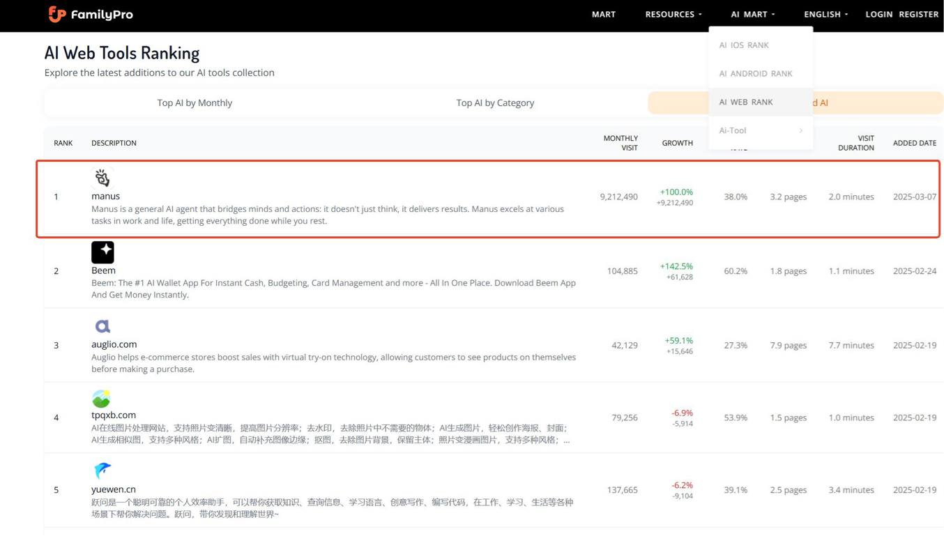Switch to Top AI by Category tab
Image resolution: width=944 pixels, height=536 pixels.
click(495, 102)
